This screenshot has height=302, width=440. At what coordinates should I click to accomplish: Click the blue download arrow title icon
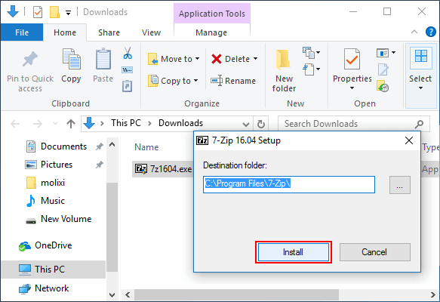point(13,12)
